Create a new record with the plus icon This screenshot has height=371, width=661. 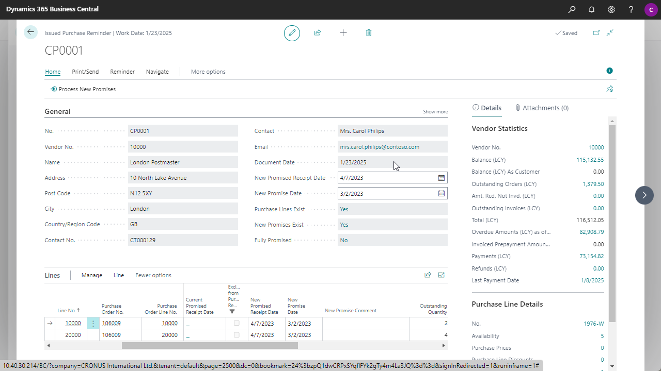coord(343,32)
